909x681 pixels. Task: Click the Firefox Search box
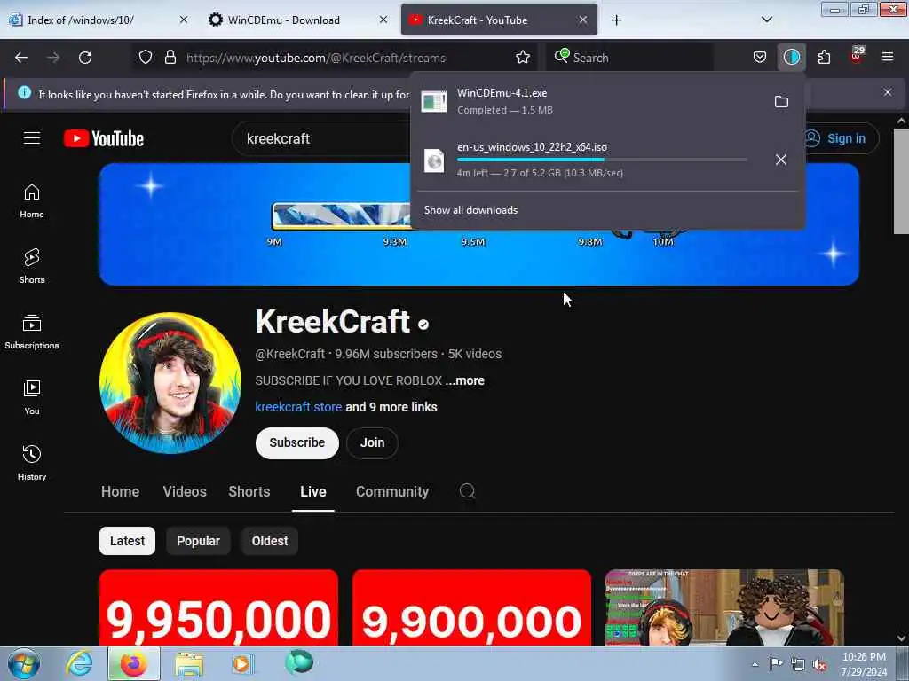[629, 58]
